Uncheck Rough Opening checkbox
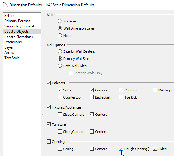The width and height of the screenshot is (174, 156). click(x=121, y=149)
